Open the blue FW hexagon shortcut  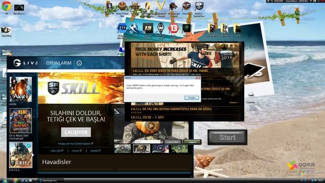click(x=122, y=28)
